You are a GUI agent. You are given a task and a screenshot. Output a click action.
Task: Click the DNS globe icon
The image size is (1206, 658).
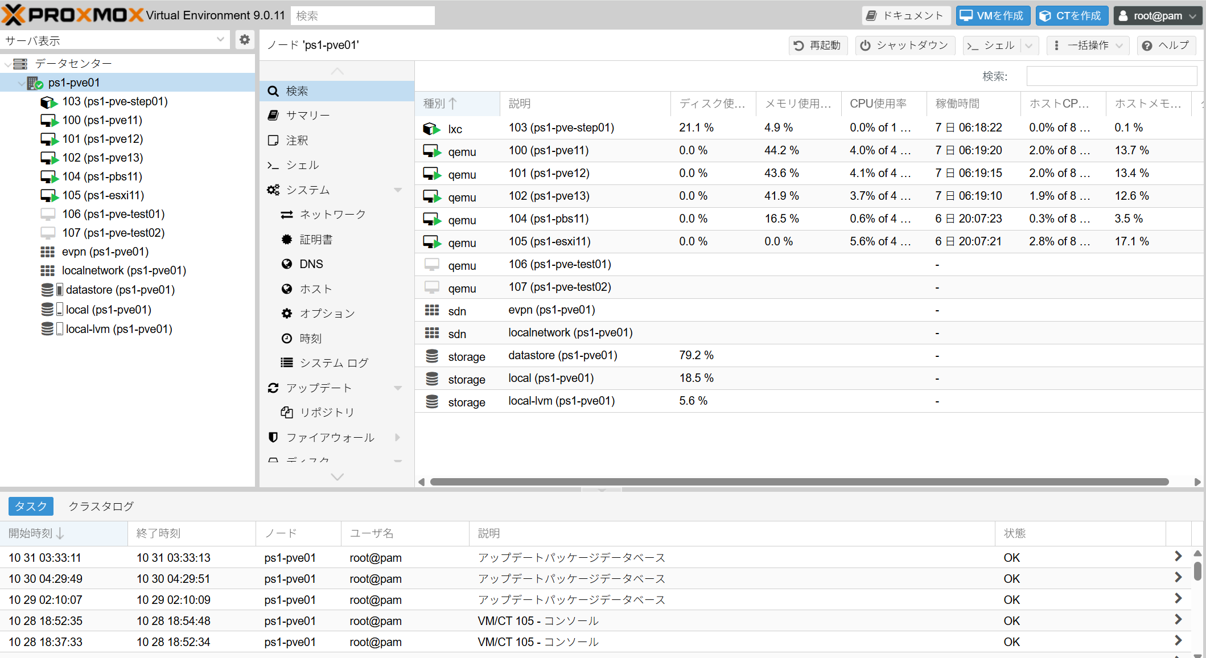point(287,264)
